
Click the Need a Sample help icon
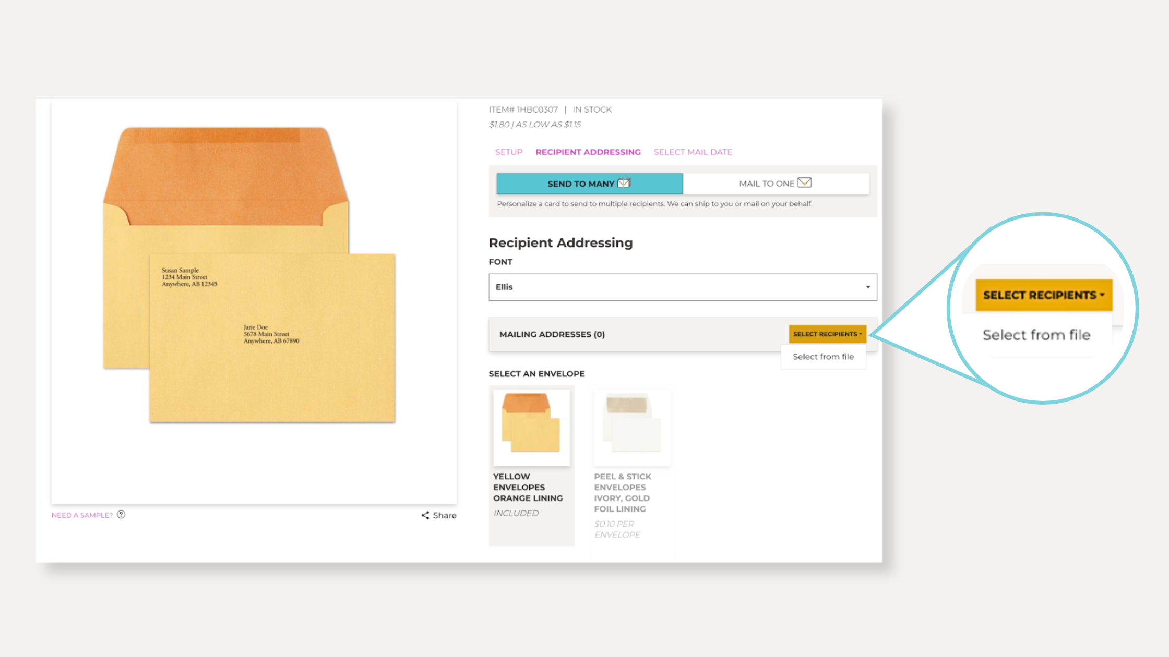pos(121,515)
